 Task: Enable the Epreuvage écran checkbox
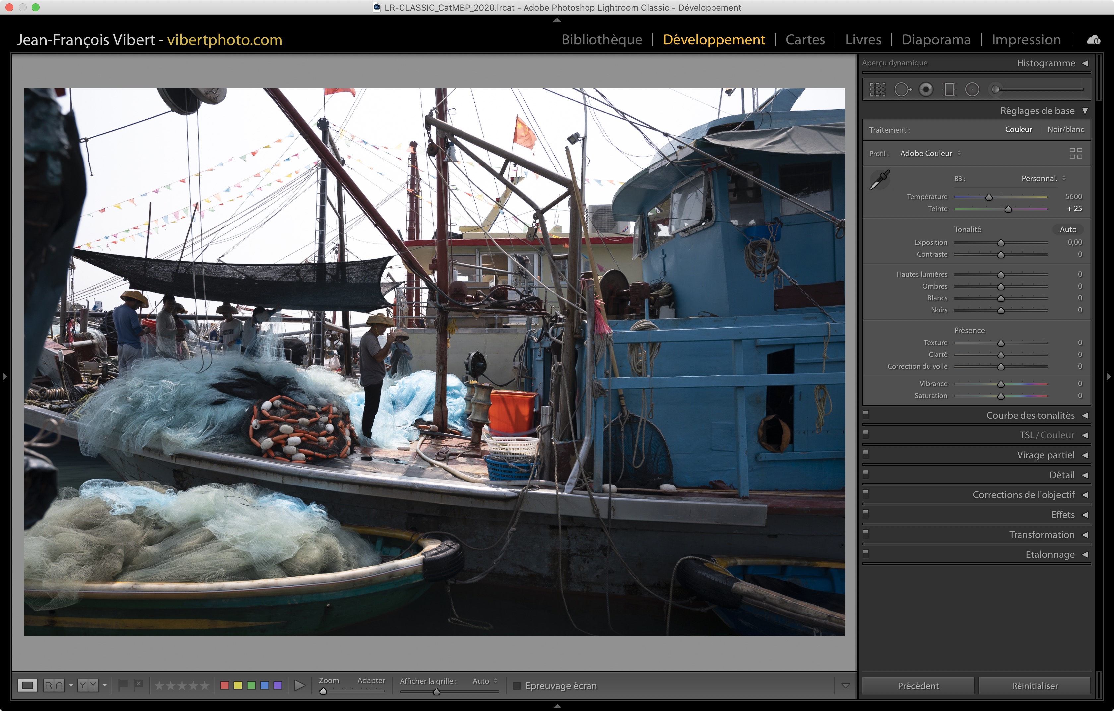517,685
